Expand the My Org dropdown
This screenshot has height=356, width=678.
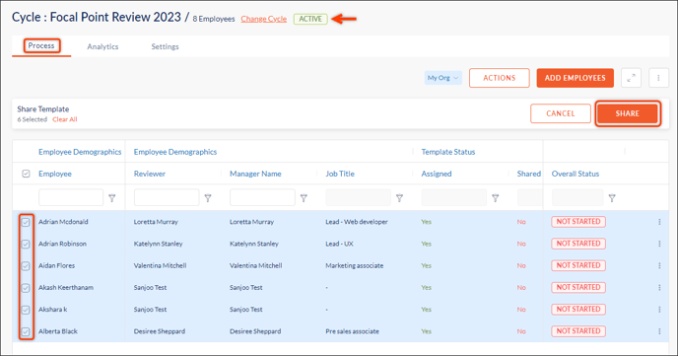click(x=443, y=78)
